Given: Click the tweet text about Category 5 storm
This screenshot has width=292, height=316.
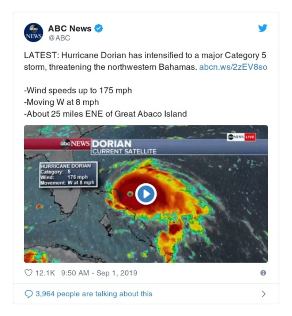Looking at the screenshot, I should 145,61.
